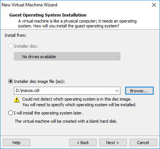The height and width of the screenshot is (149, 160).
Task: Click the 'Could not detect which operating system' message
Action: tap(77, 99)
